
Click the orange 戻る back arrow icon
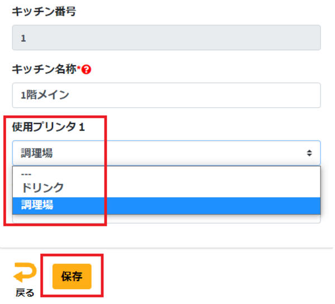[x=25, y=272]
